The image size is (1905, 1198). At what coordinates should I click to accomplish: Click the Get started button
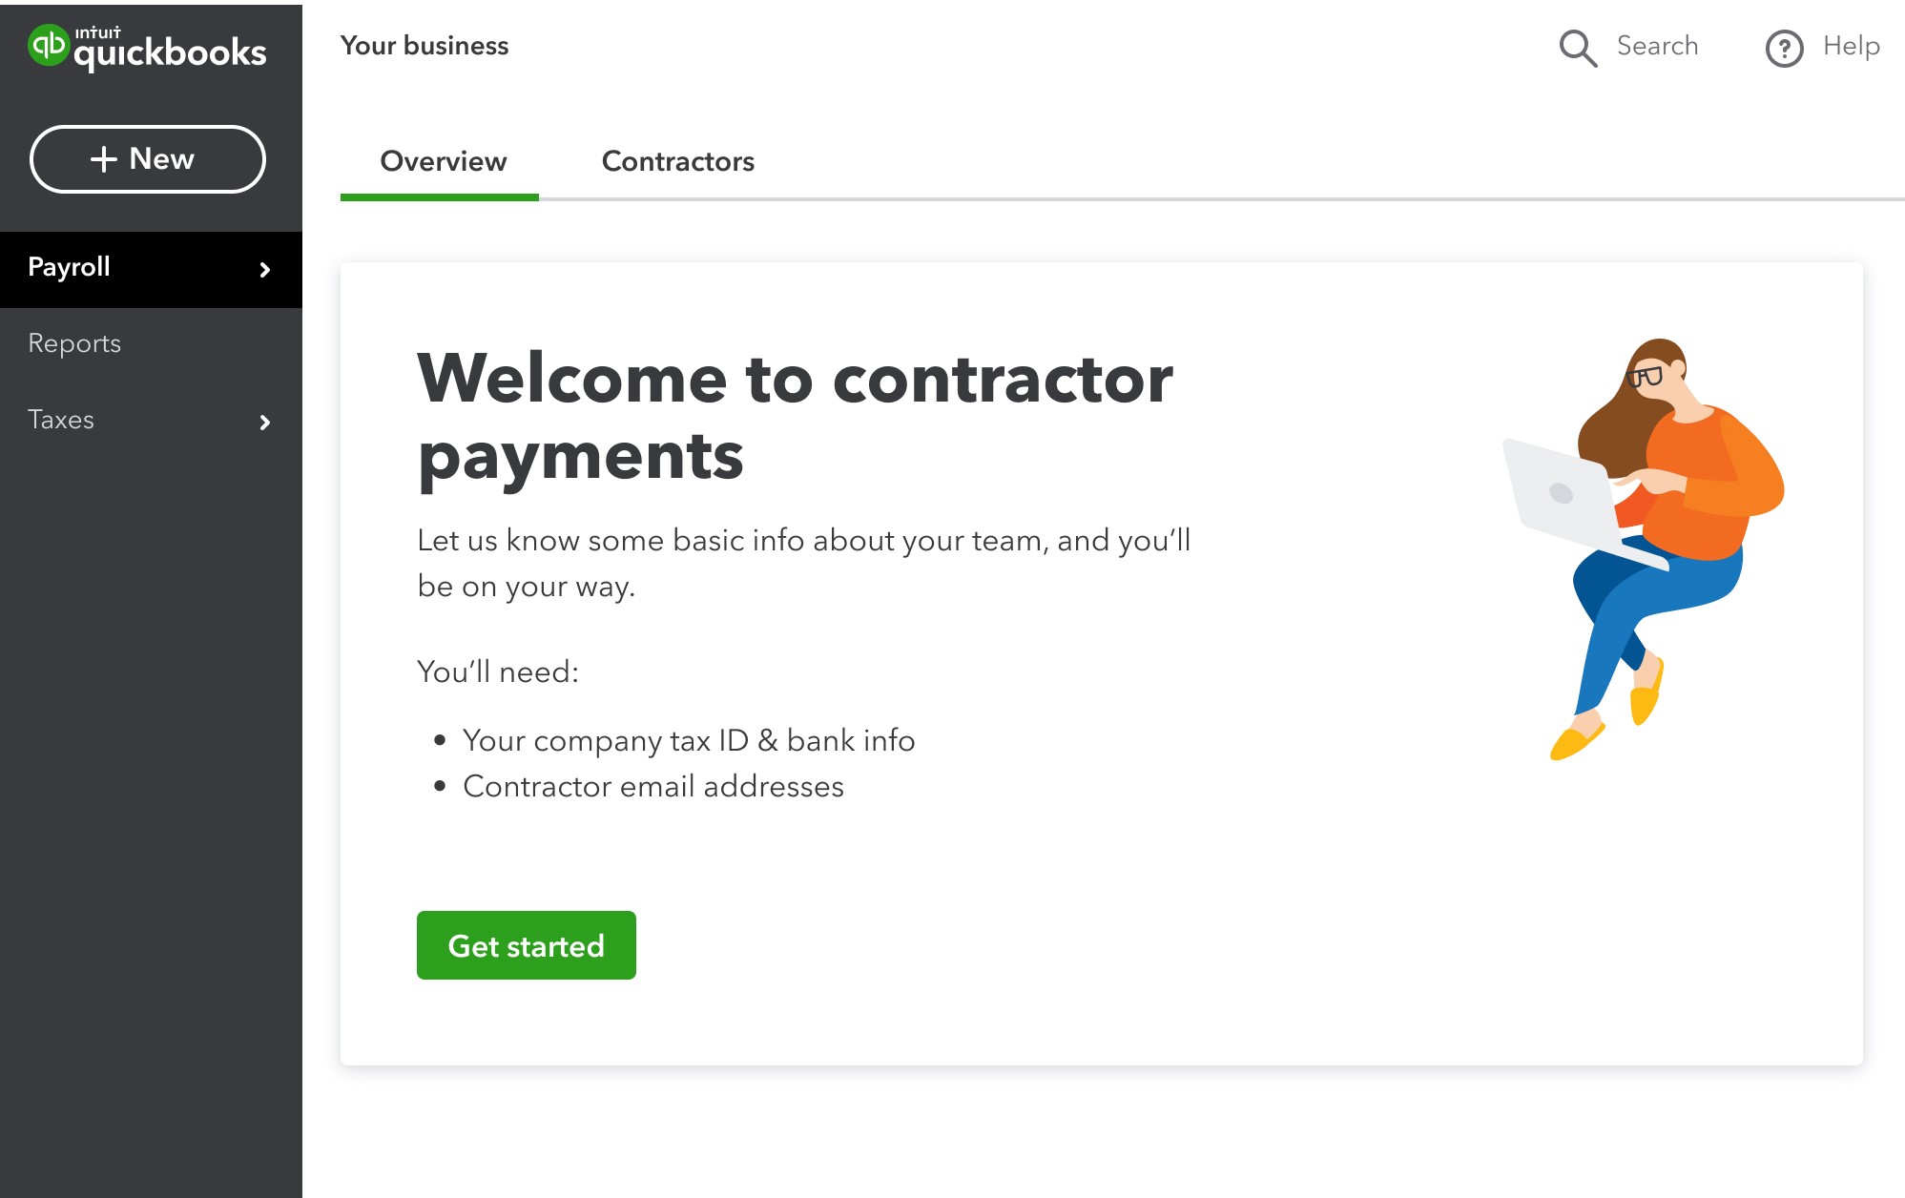[x=526, y=945]
